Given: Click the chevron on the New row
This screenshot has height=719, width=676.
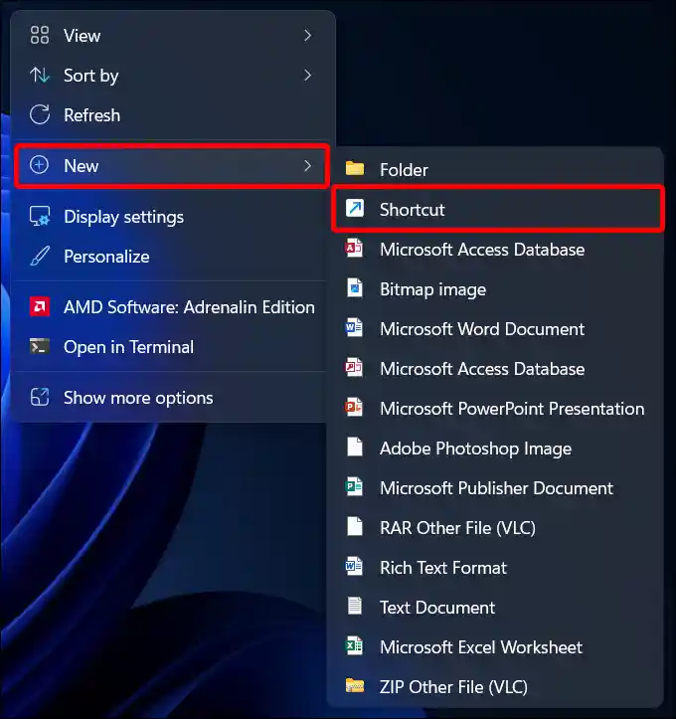Looking at the screenshot, I should 308,165.
